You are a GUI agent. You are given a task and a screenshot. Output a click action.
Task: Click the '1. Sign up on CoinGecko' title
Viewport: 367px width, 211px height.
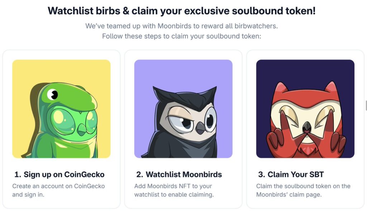tap(59, 175)
